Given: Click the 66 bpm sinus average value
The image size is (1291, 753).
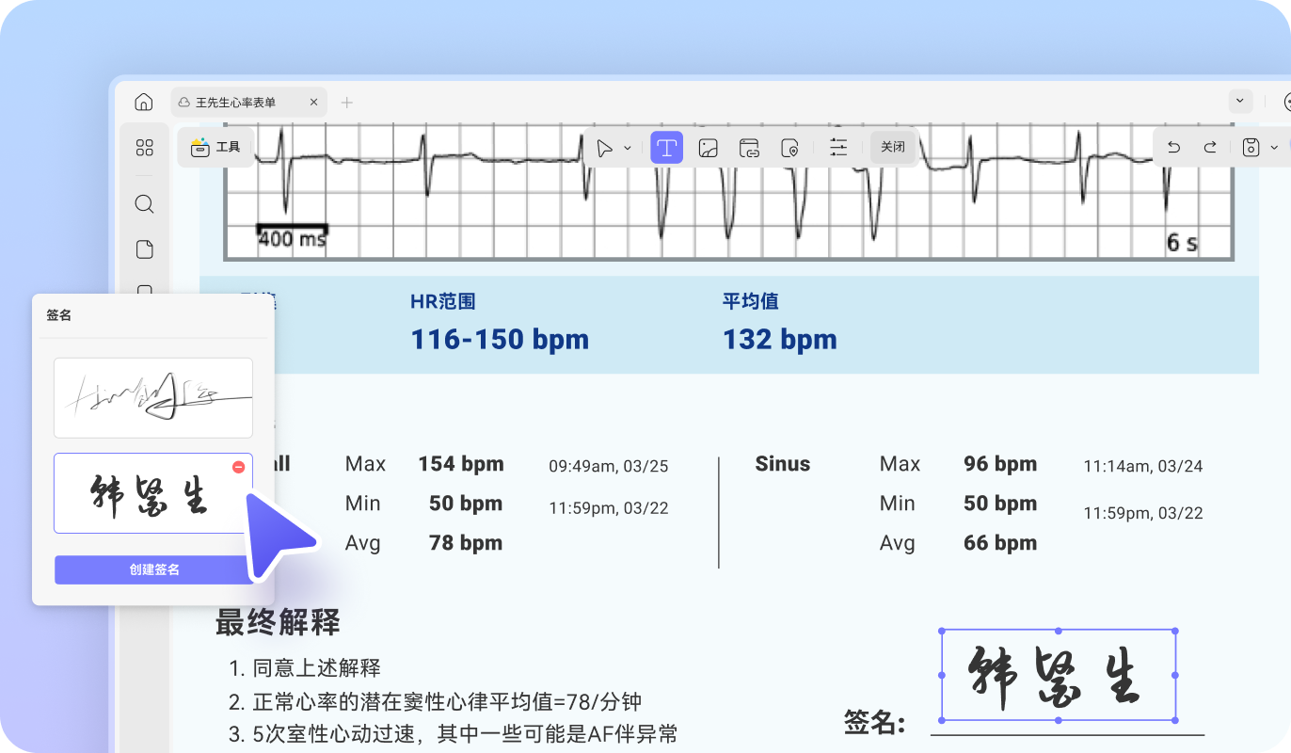Looking at the screenshot, I should [1000, 543].
